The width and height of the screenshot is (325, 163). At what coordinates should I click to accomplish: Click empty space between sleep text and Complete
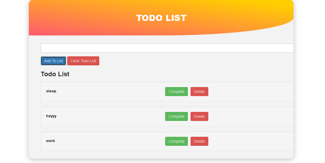coord(111,92)
